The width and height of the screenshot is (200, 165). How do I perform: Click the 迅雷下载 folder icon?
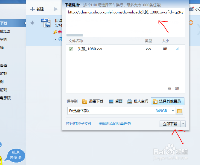point(85,101)
